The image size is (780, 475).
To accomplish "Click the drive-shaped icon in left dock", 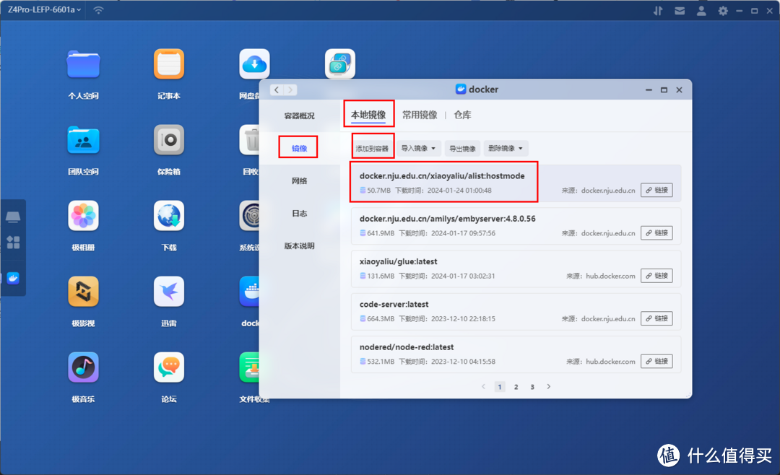I will [x=13, y=217].
